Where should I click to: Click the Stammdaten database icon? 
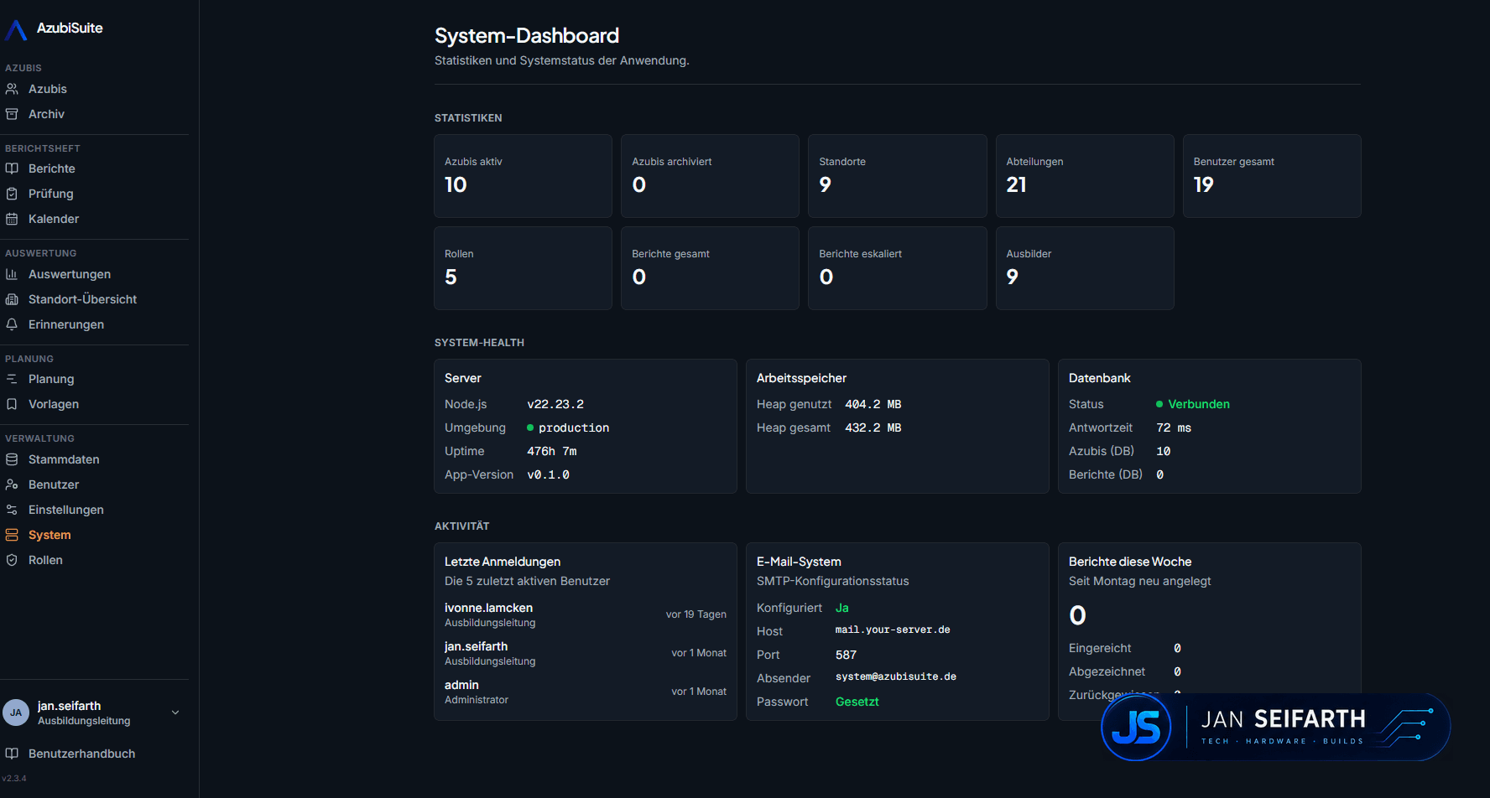click(x=12, y=459)
